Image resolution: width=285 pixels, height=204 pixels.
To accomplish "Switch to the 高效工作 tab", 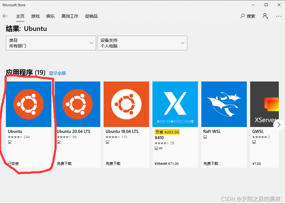I will (70, 16).
